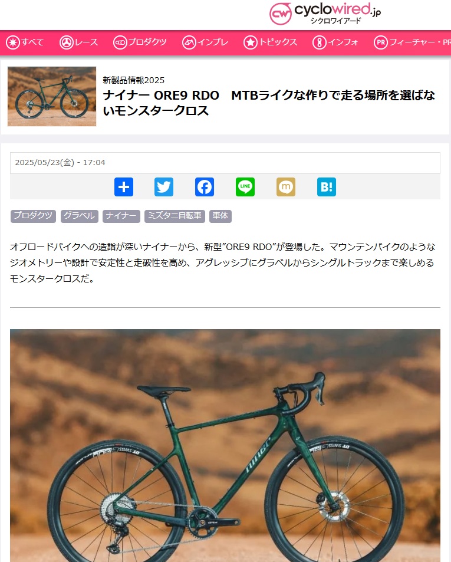Click the 車体 tag
451x562 pixels.
coord(220,216)
